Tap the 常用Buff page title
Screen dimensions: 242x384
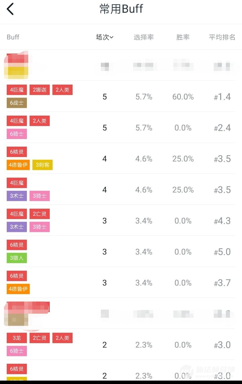[121, 9]
